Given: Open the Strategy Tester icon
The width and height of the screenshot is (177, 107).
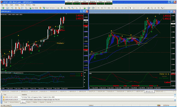Looking at the screenshot, I should [26, 8].
